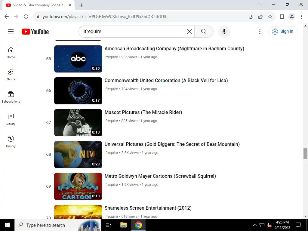Show hidden system tray icons
This screenshot has width=308, height=231.
(x=254, y=225)
